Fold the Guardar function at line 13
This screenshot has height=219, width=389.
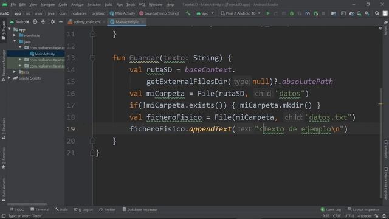click(92, 58)
